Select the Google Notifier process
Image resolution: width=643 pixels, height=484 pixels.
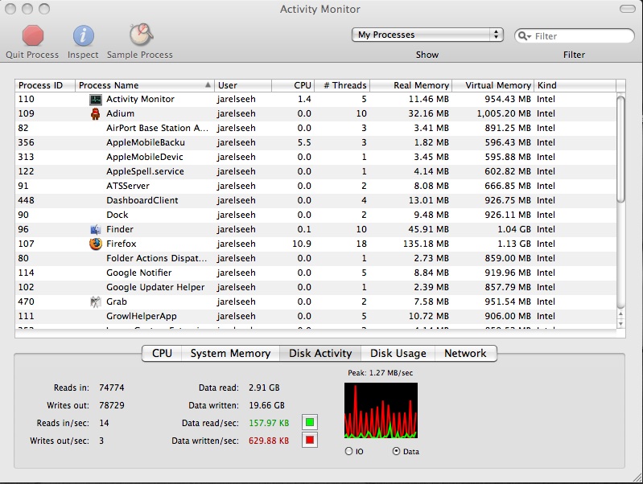(315, 273)
